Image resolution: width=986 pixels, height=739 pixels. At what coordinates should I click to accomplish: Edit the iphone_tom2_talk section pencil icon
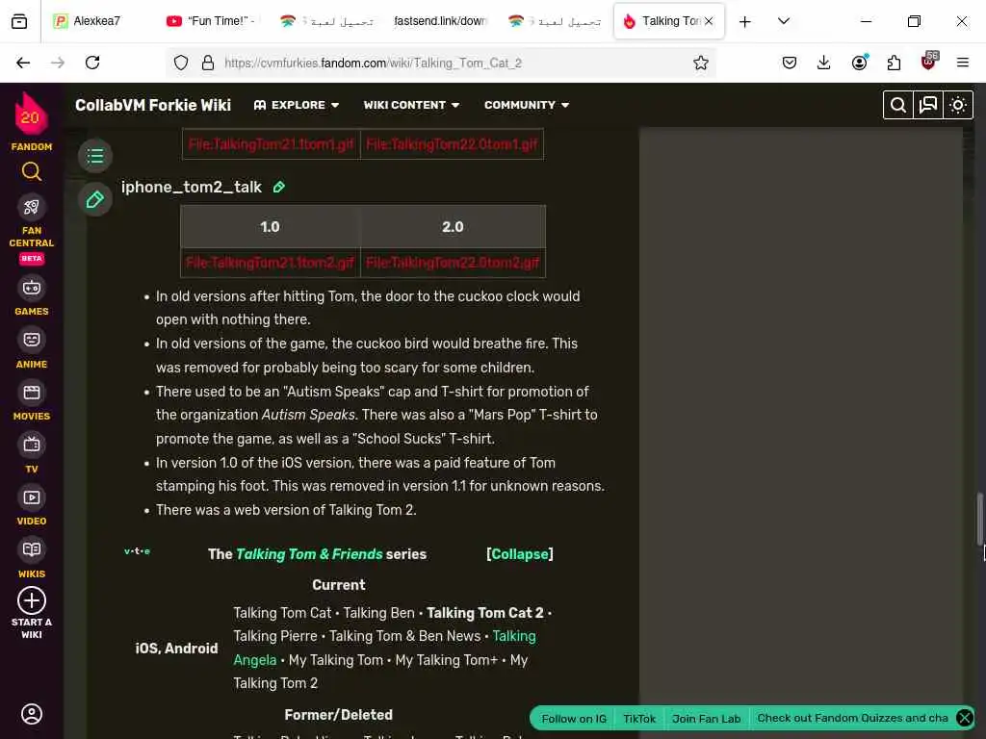[278, 188]
